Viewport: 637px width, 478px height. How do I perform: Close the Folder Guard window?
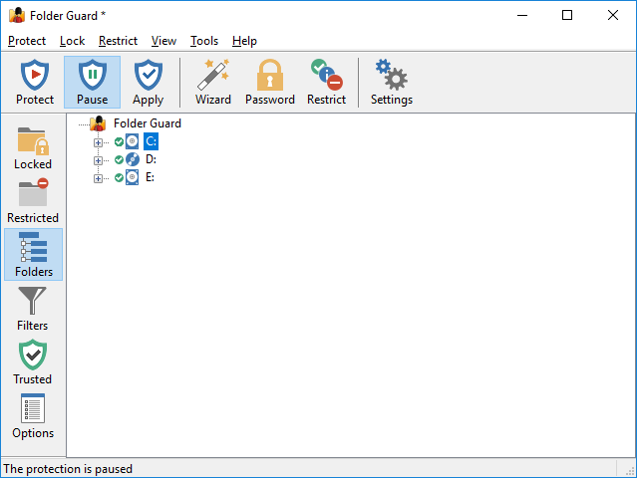[613, 15]
